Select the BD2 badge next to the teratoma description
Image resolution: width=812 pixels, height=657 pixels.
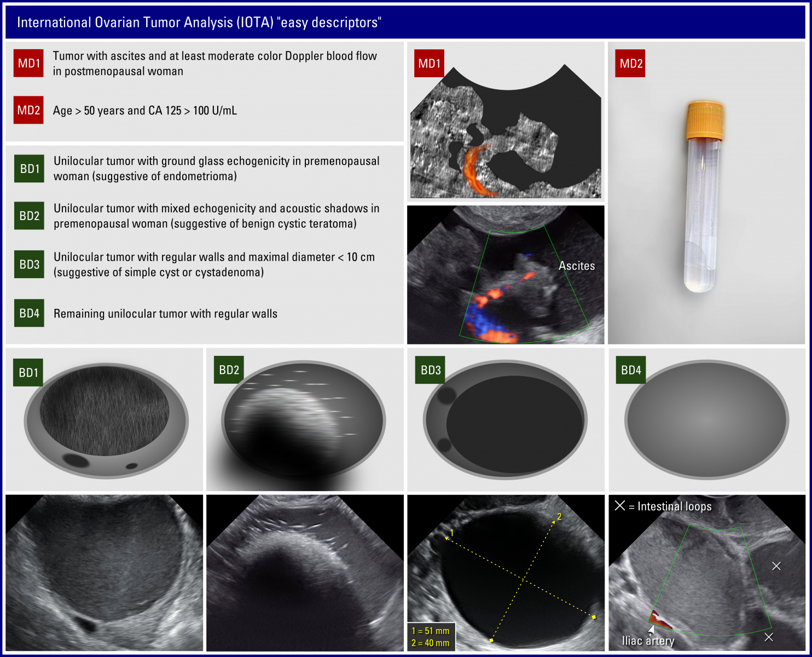click(30, 216)
